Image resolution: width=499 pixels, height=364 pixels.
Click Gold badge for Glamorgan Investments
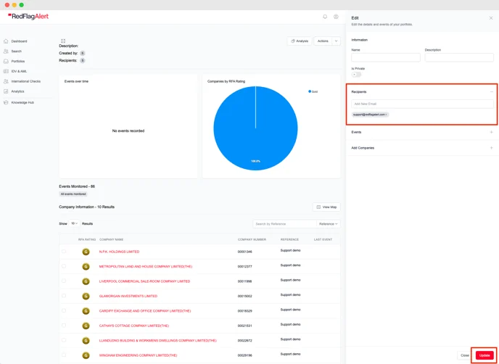pyautogui.click(x=86, y=297)
